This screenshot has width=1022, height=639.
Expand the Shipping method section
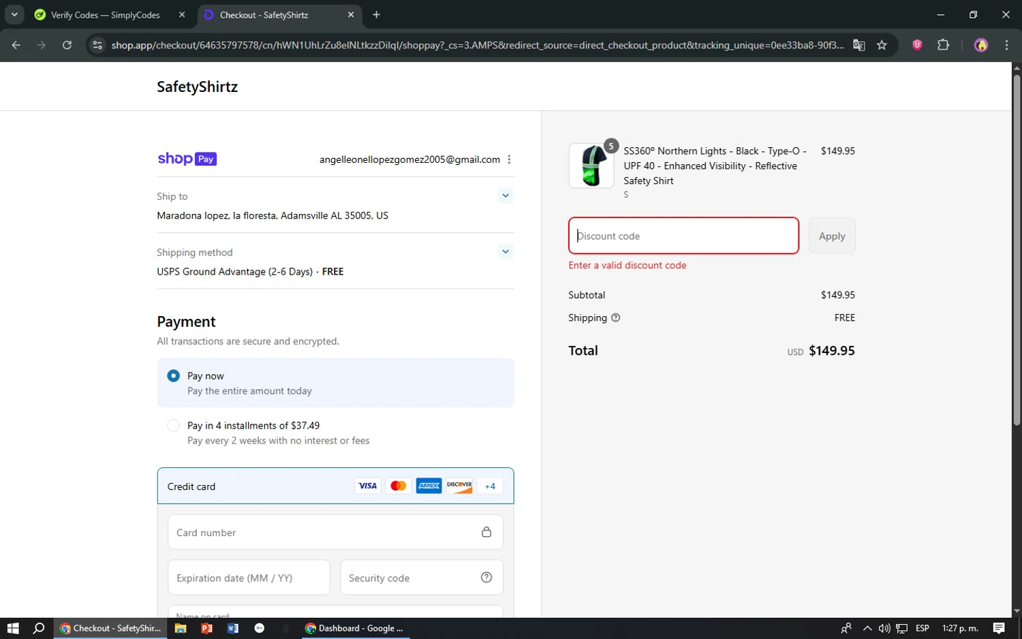(x=505, y=252)
